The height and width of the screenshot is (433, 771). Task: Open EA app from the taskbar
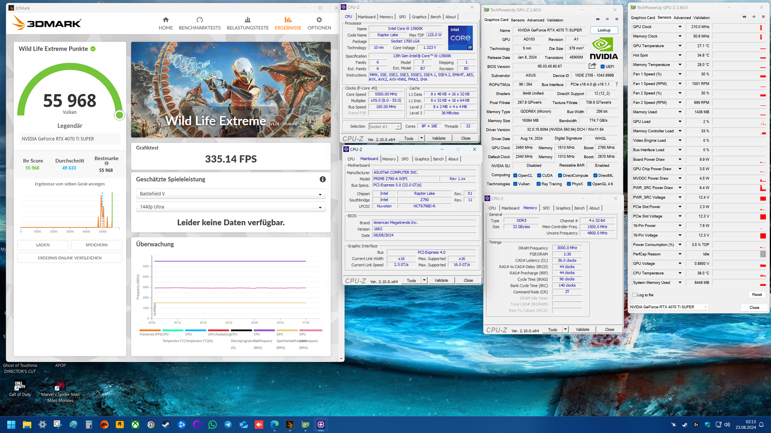pos(104,425)
